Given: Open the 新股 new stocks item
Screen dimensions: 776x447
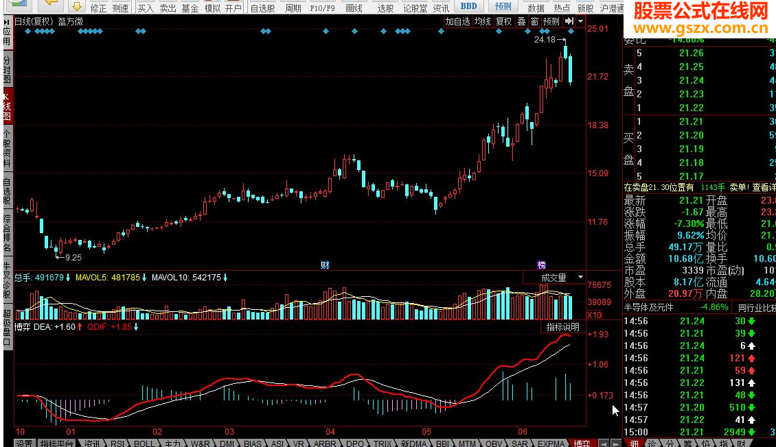Looking at the screenshot, I should click(x=586, y=6).
